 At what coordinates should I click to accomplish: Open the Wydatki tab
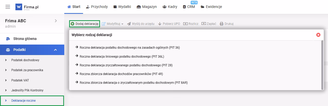(x=122, y=7)
